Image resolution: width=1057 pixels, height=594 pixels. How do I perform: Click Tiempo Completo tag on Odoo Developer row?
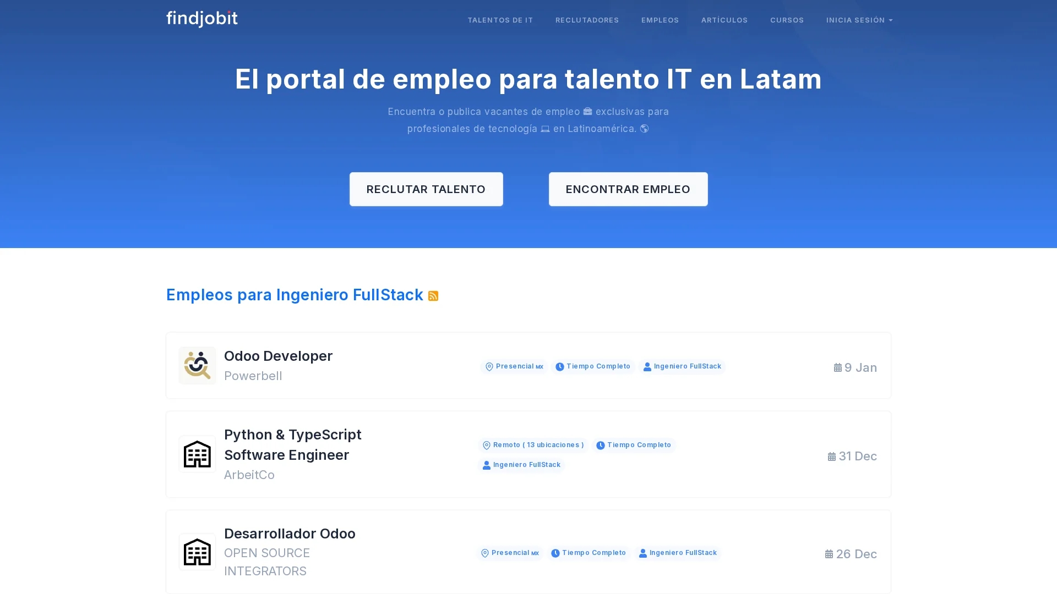pyautogui.click(x=593, y=366)
